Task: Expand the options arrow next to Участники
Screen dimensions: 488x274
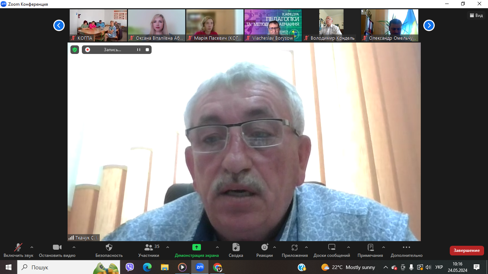Action: [168, 247]
